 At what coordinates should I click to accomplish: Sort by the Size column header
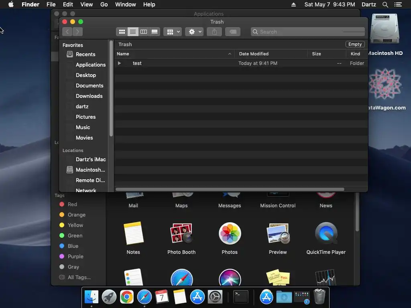[327, 54]
